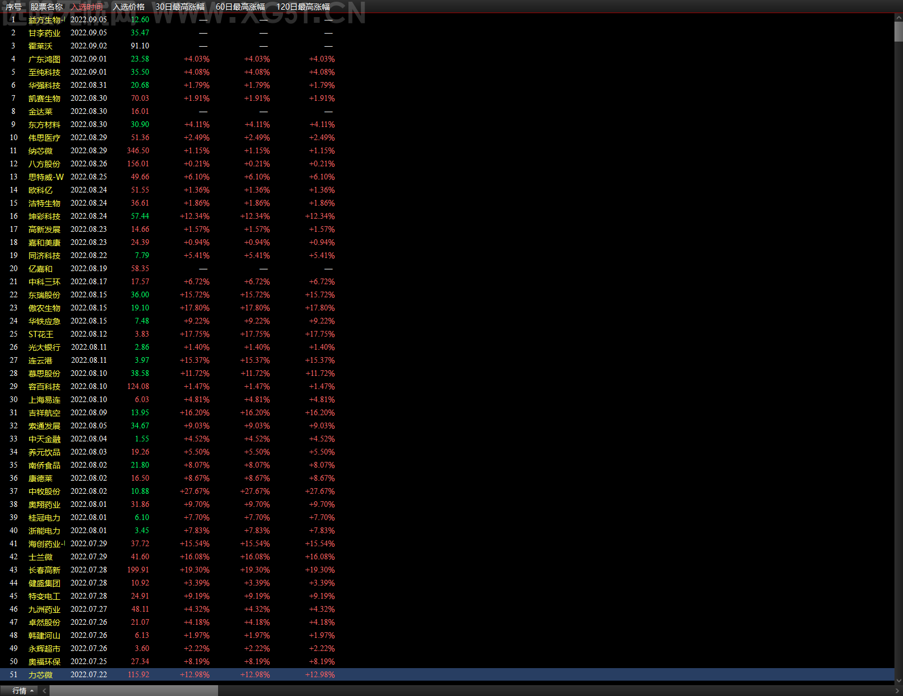
Task: Select stock 霍莱沃
Action: point(40,46)
